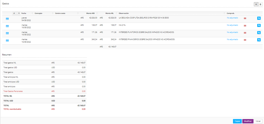This screenshot has height=124, width=264.
Task: Click bold 'TOTAL ML' summary label
Action: click(8, 96)
